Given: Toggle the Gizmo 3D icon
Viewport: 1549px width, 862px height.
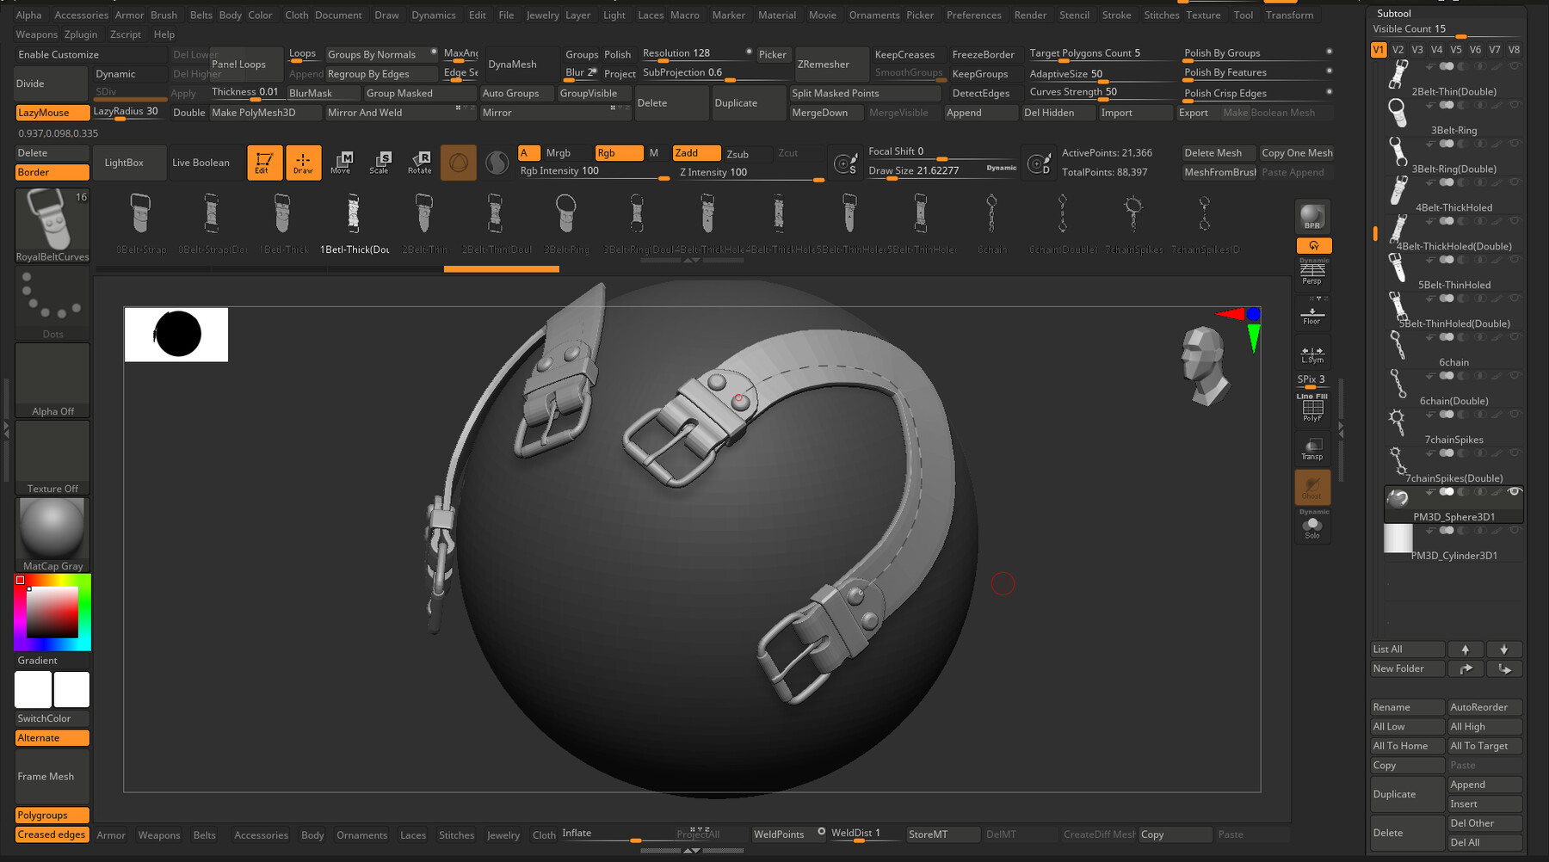Looking at the screenshot, I should point(459,162).
